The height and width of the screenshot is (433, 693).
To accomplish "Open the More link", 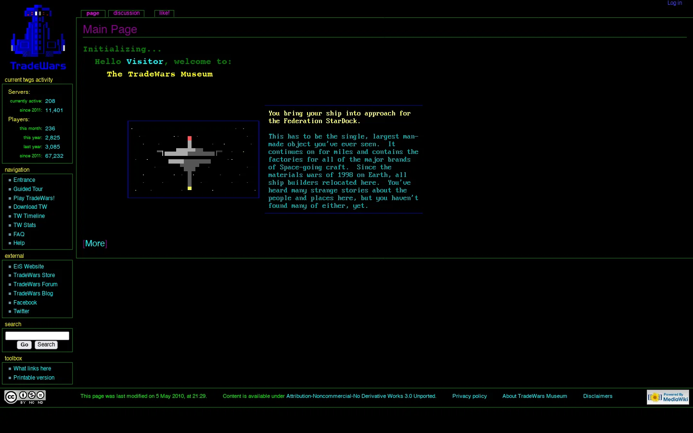I will tap(95, 243).
